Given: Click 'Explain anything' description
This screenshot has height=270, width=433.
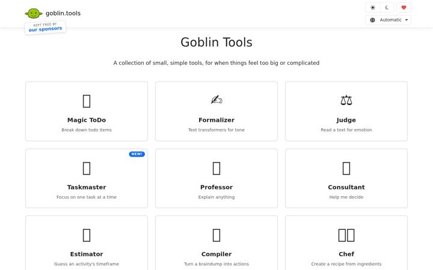Looking at the screenshot, I should (x=216, y=197).
